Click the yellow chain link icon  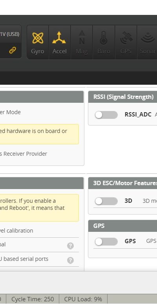coord(13,51)
